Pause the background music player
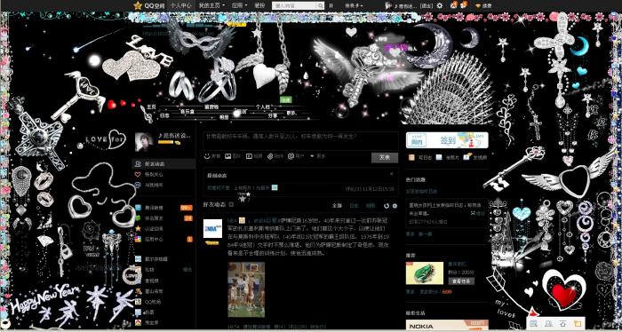Image resolution: width=622 pixels, height=332 pixels. (x=331, y=5)
